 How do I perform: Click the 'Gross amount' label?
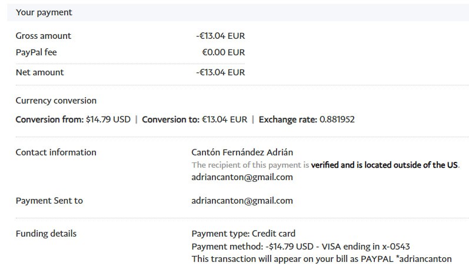coord(44,36)
